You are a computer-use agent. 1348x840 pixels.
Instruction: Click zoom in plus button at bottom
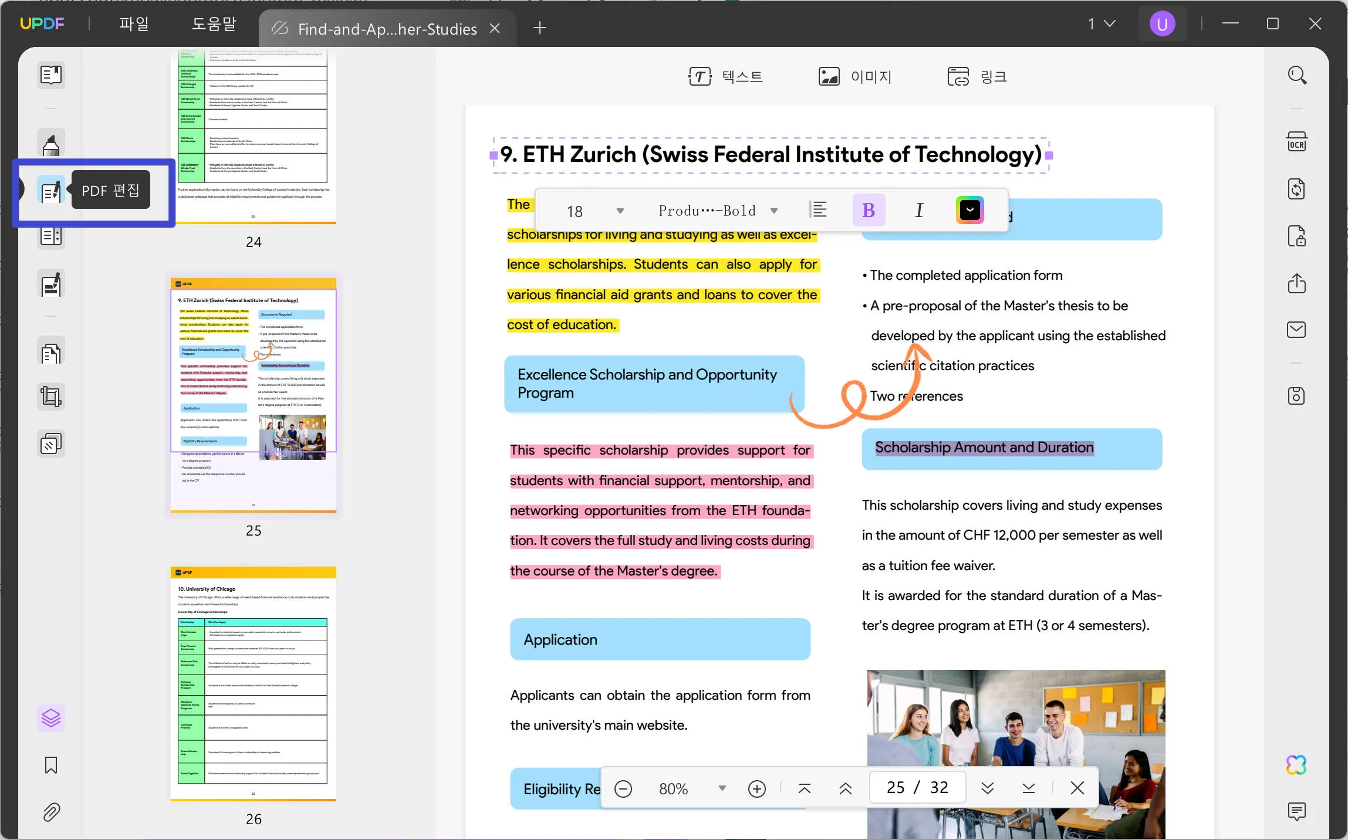pos(756,788)
